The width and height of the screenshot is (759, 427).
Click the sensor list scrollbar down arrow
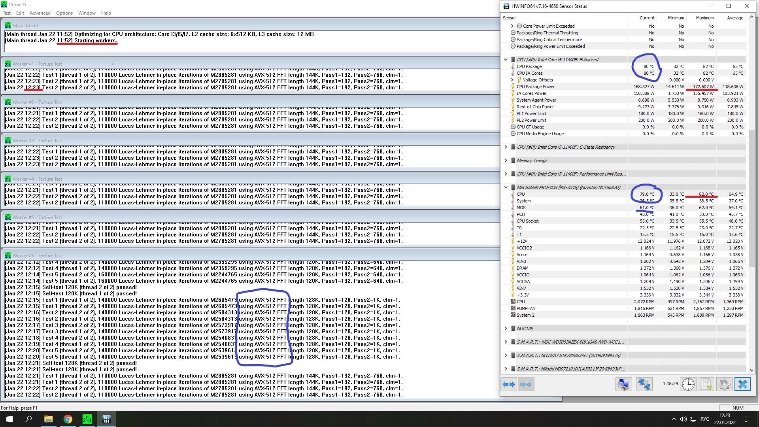point(751,370)
